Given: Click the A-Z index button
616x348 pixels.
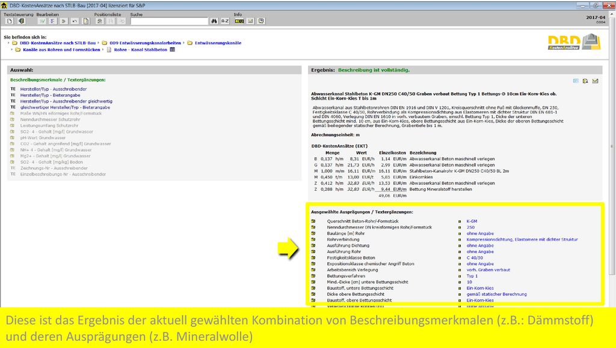Looking at the screenshot, I should tap(225, 21).
